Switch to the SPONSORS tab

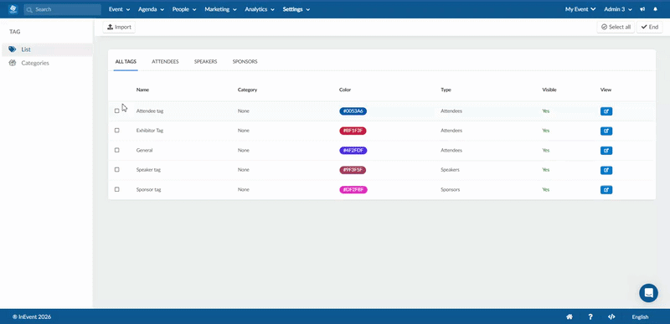[245, 62]
